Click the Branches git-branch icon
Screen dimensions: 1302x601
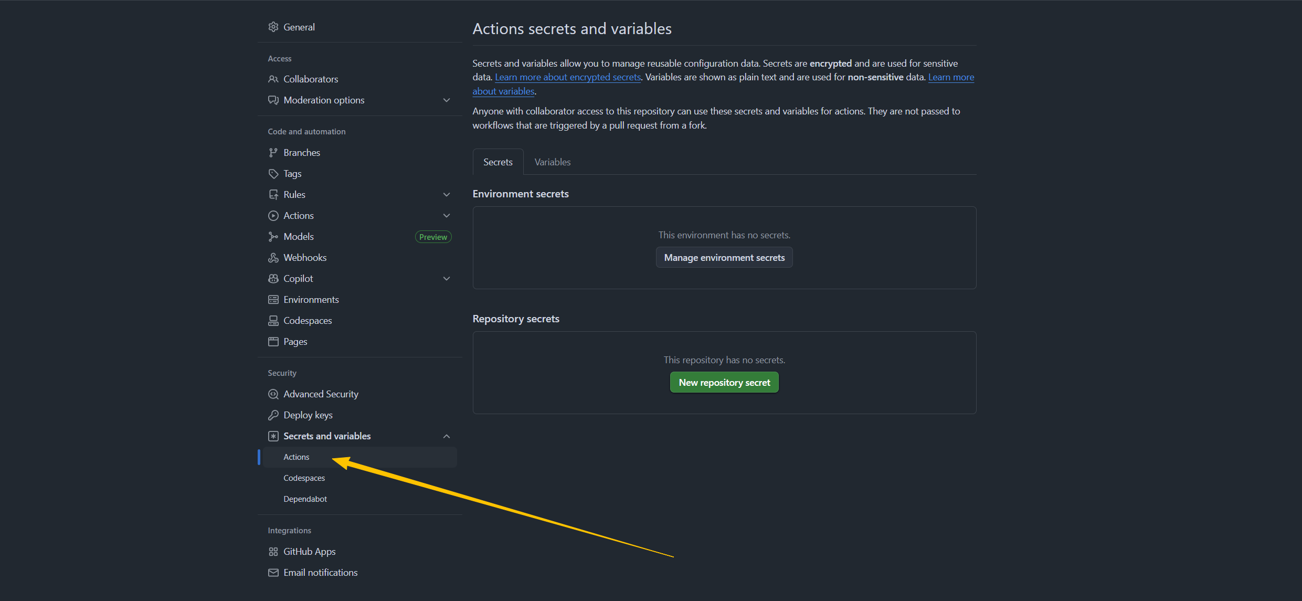coord(273,153)
